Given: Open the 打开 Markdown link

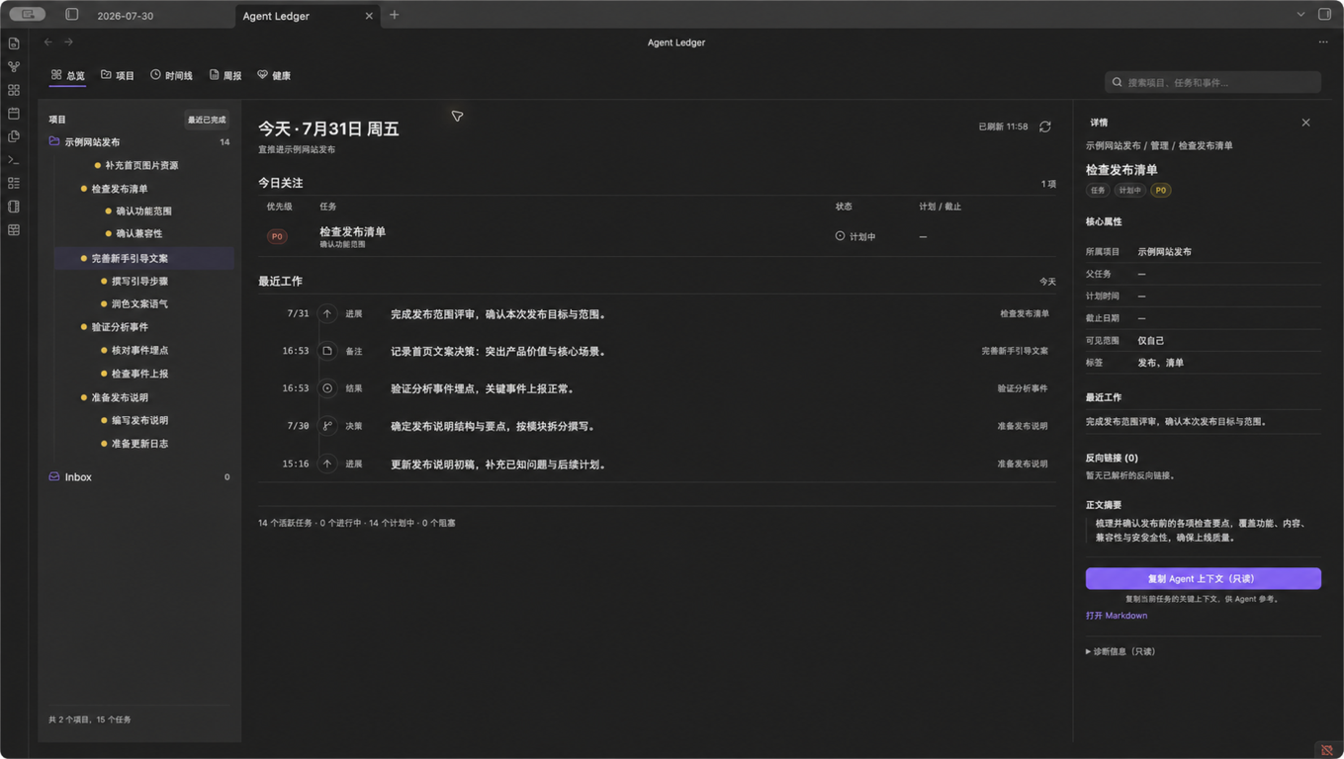Looking at the screenshot, I should (1117, 616).
